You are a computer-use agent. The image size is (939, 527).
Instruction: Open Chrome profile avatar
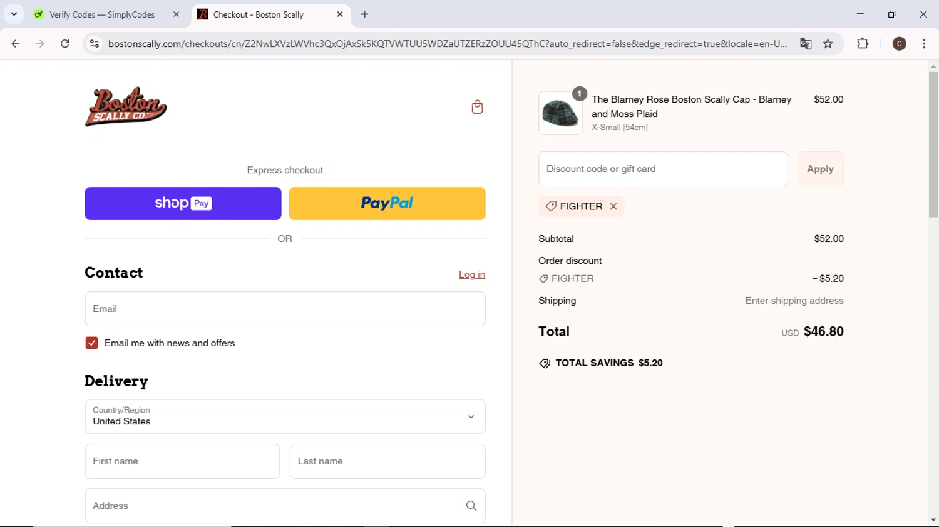pyautogui.click(x=900, y=44)
